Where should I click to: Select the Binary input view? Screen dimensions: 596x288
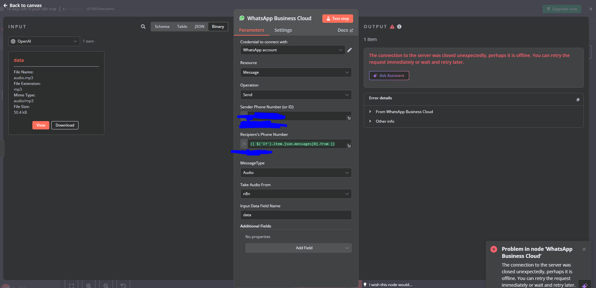218,27
